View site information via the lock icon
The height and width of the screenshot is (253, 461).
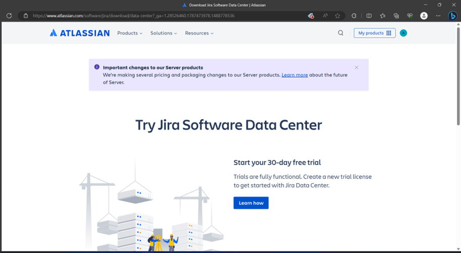click(26, 16)
